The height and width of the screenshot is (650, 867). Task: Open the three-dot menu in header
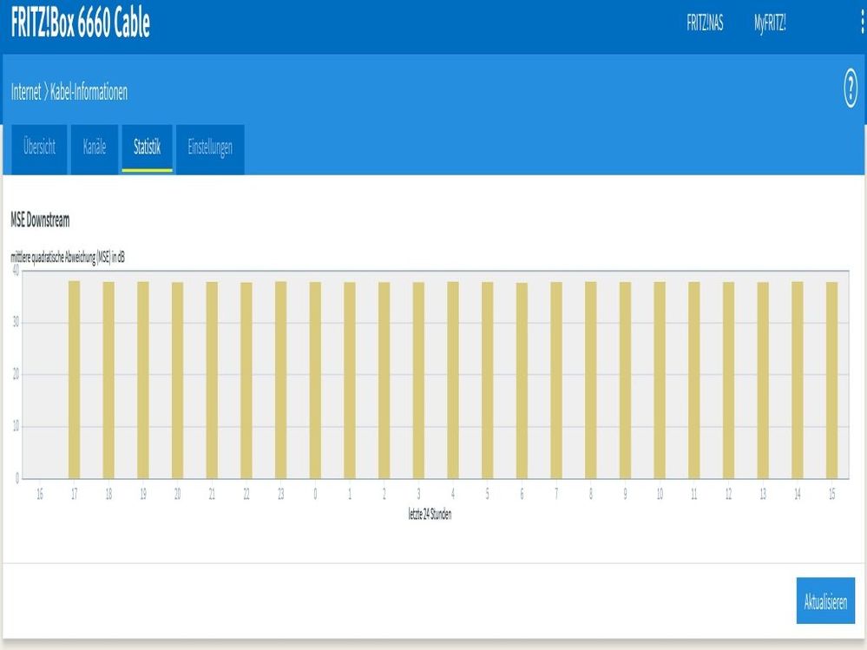coord(864,23)
